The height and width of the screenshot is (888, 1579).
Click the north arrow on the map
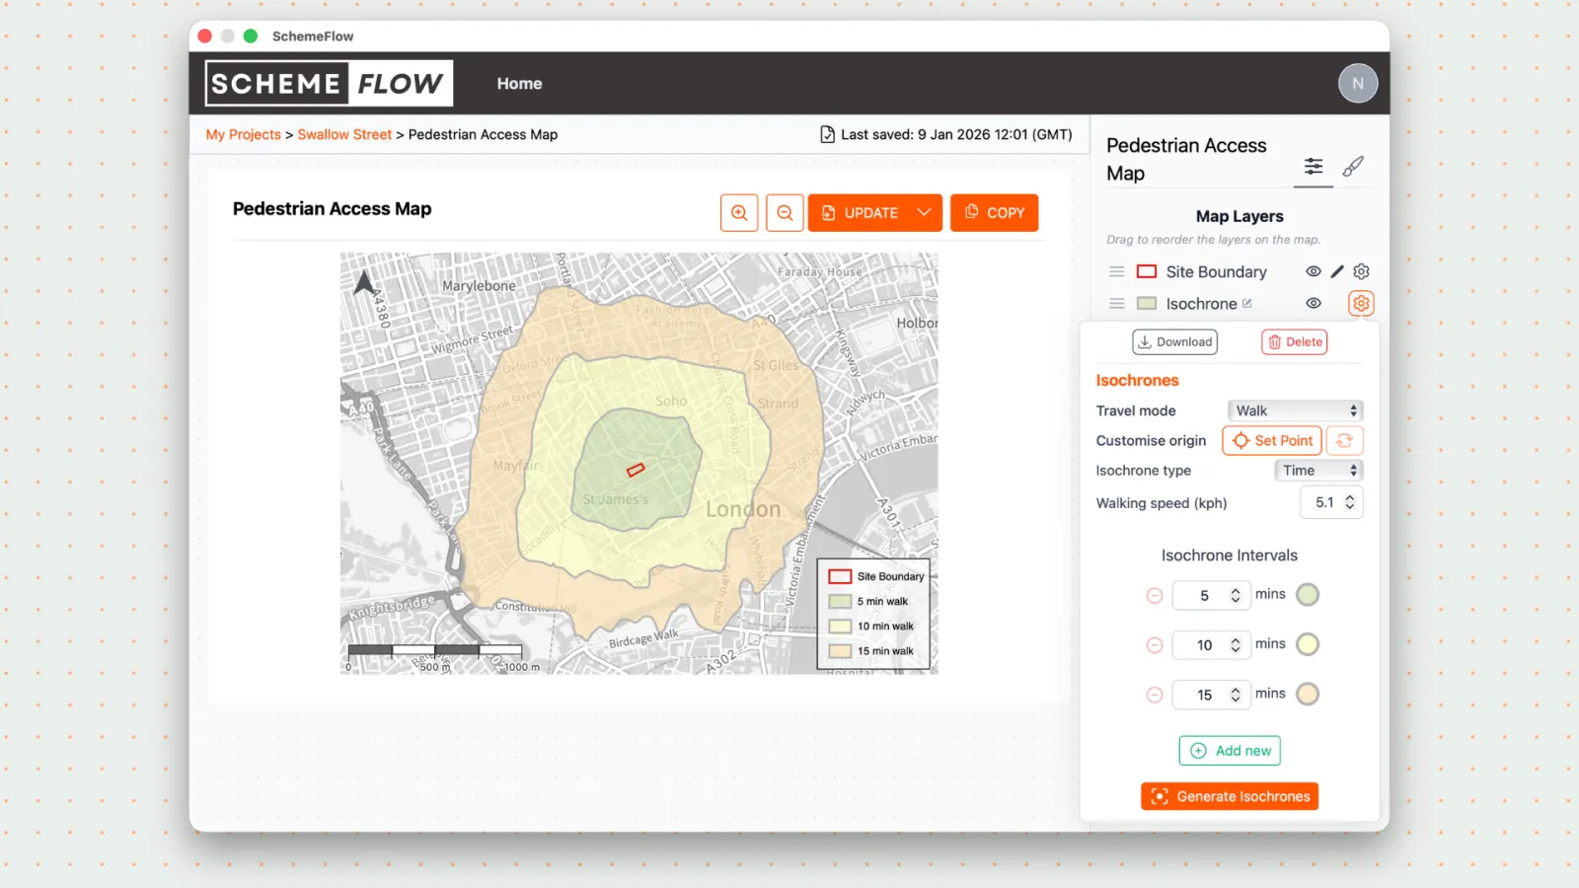point(364,283)
